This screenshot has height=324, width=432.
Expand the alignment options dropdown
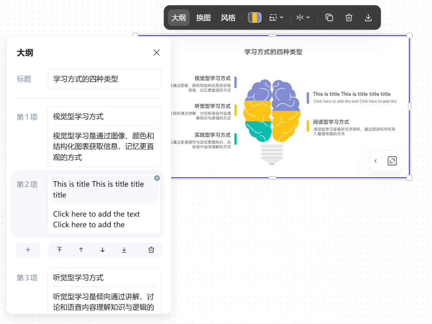(x=303, y=17)
